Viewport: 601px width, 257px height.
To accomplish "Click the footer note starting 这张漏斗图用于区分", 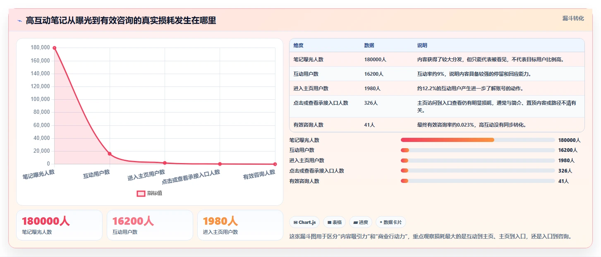I will point(431,237).
